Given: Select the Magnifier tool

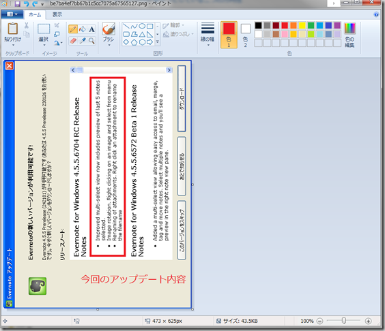Looking at the screenshot, I should click(91, 41).
